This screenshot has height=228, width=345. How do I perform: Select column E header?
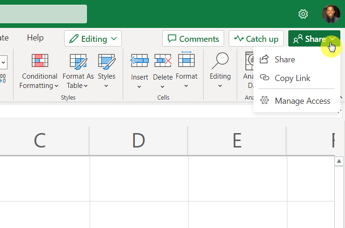coord(237,141)
